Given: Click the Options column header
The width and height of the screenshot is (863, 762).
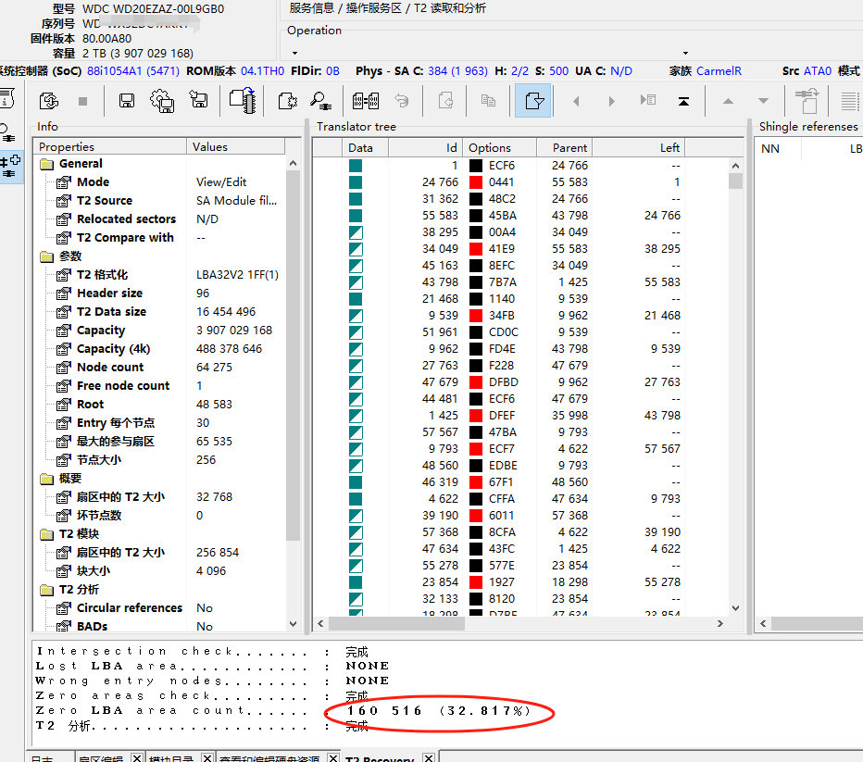Looking at the screenshot, I should click(x=500, y=147).
